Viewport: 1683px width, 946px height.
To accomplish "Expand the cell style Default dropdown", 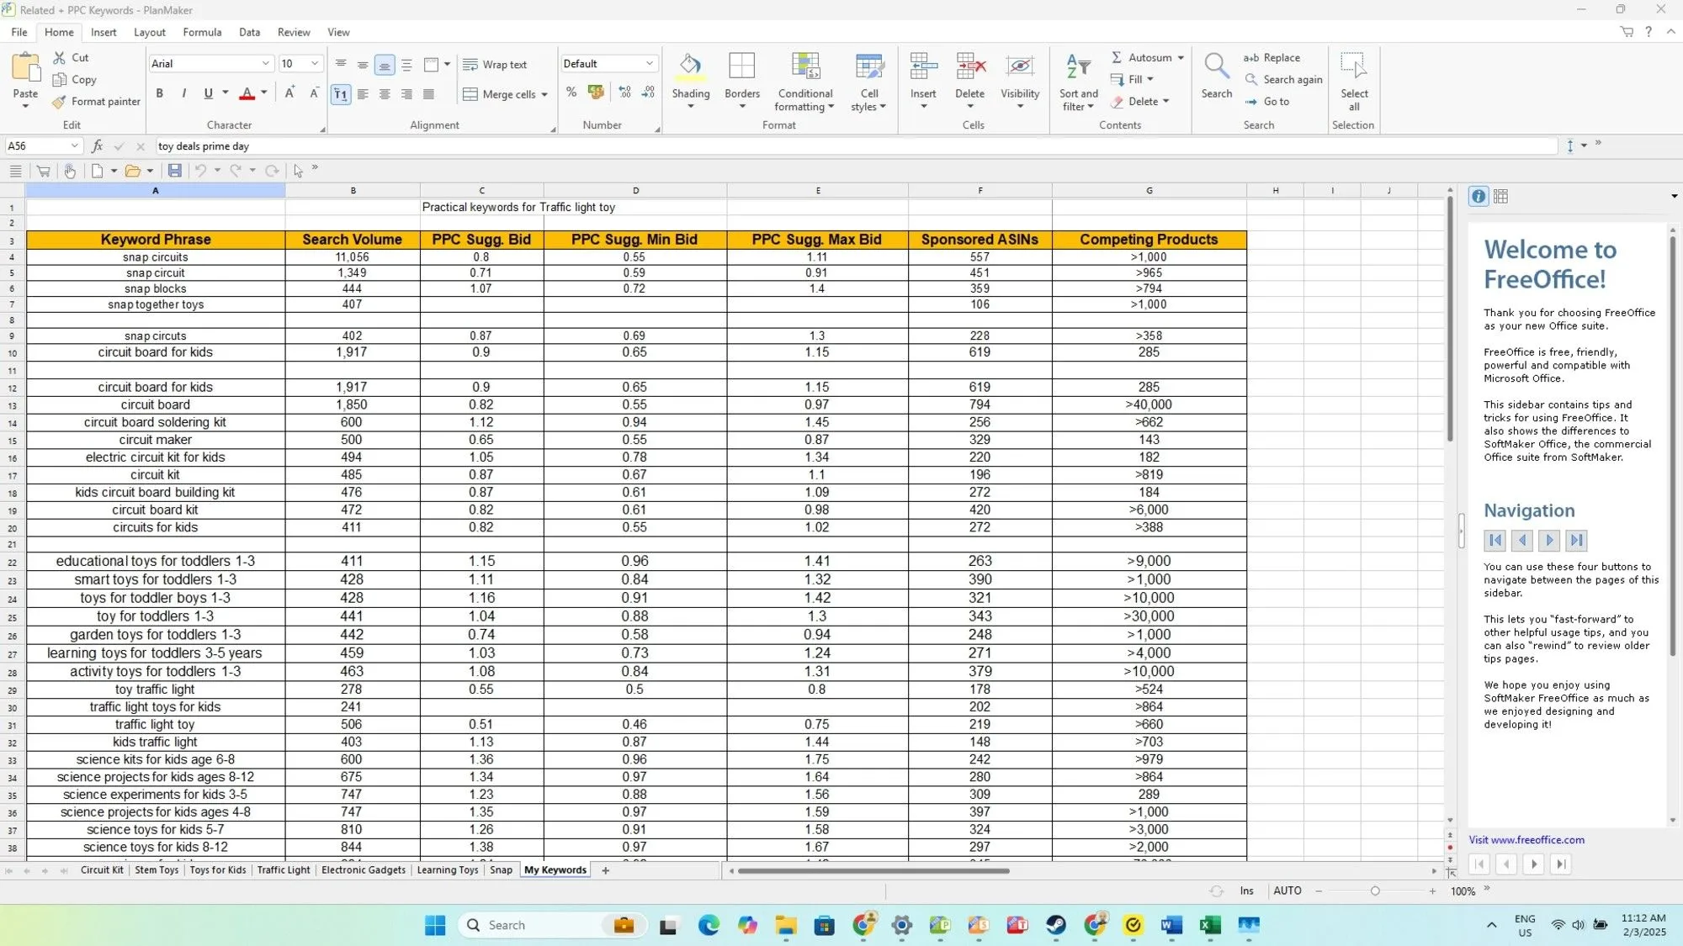I will pyautogui.click(x=649, y=63).
